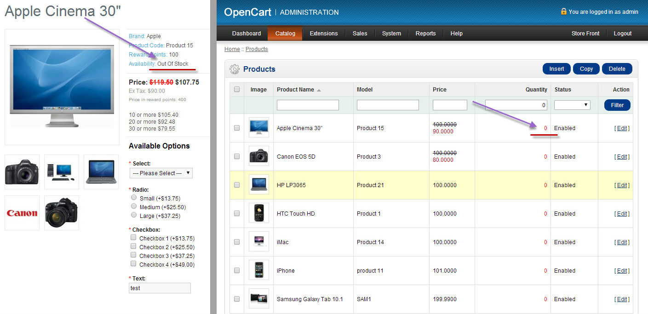Edit the iMac product
648x314 pixels.
[622, 242]
